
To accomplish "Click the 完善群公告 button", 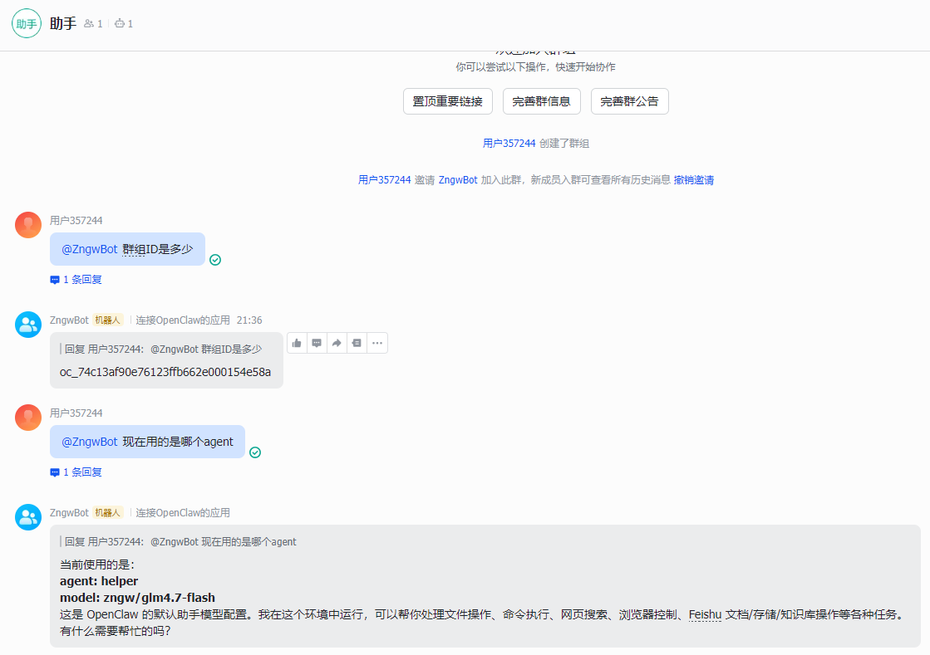I will tap(629, 100).
